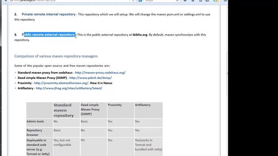Click Artifactory 'Yes' cell in Repository browser row
This screenshot has height=156, width=278.
[149, 132]
